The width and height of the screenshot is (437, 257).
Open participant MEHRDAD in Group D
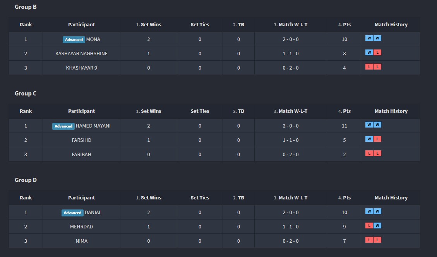(x=81, y=227)
